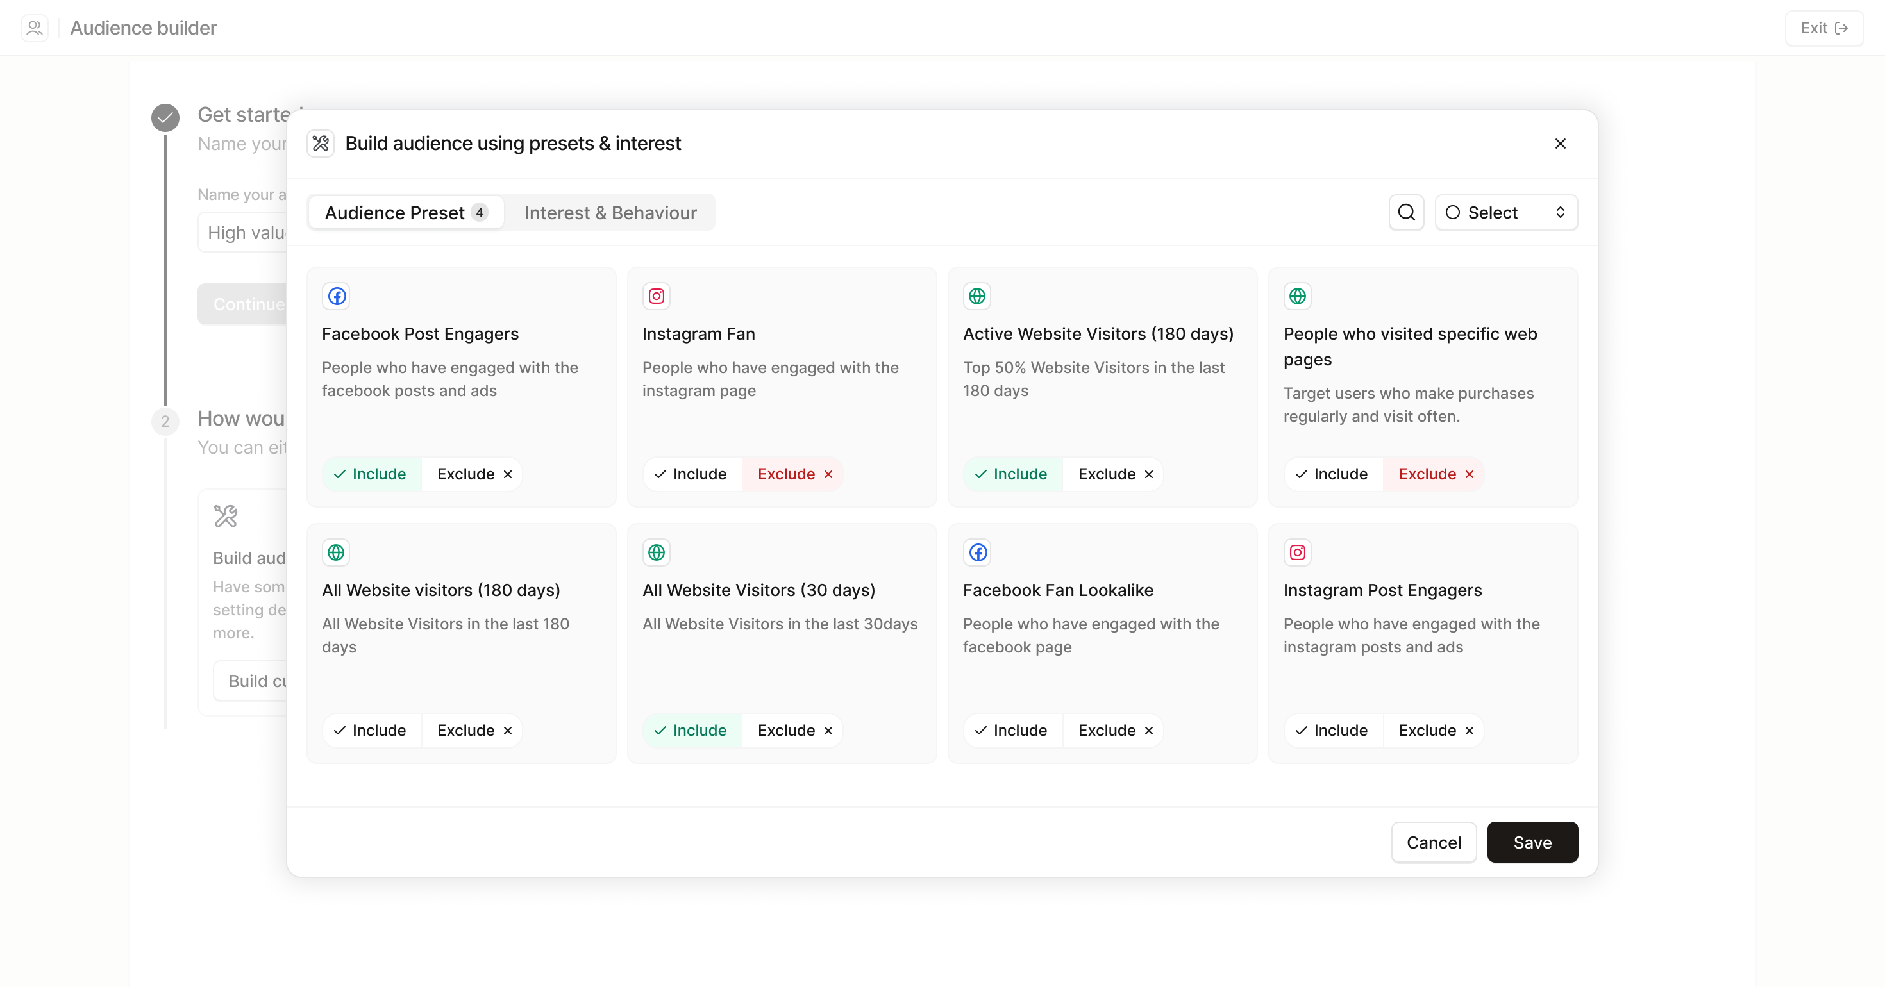Click the Facebook icon on Facebook Post Engagers card

tap(337, 296)
